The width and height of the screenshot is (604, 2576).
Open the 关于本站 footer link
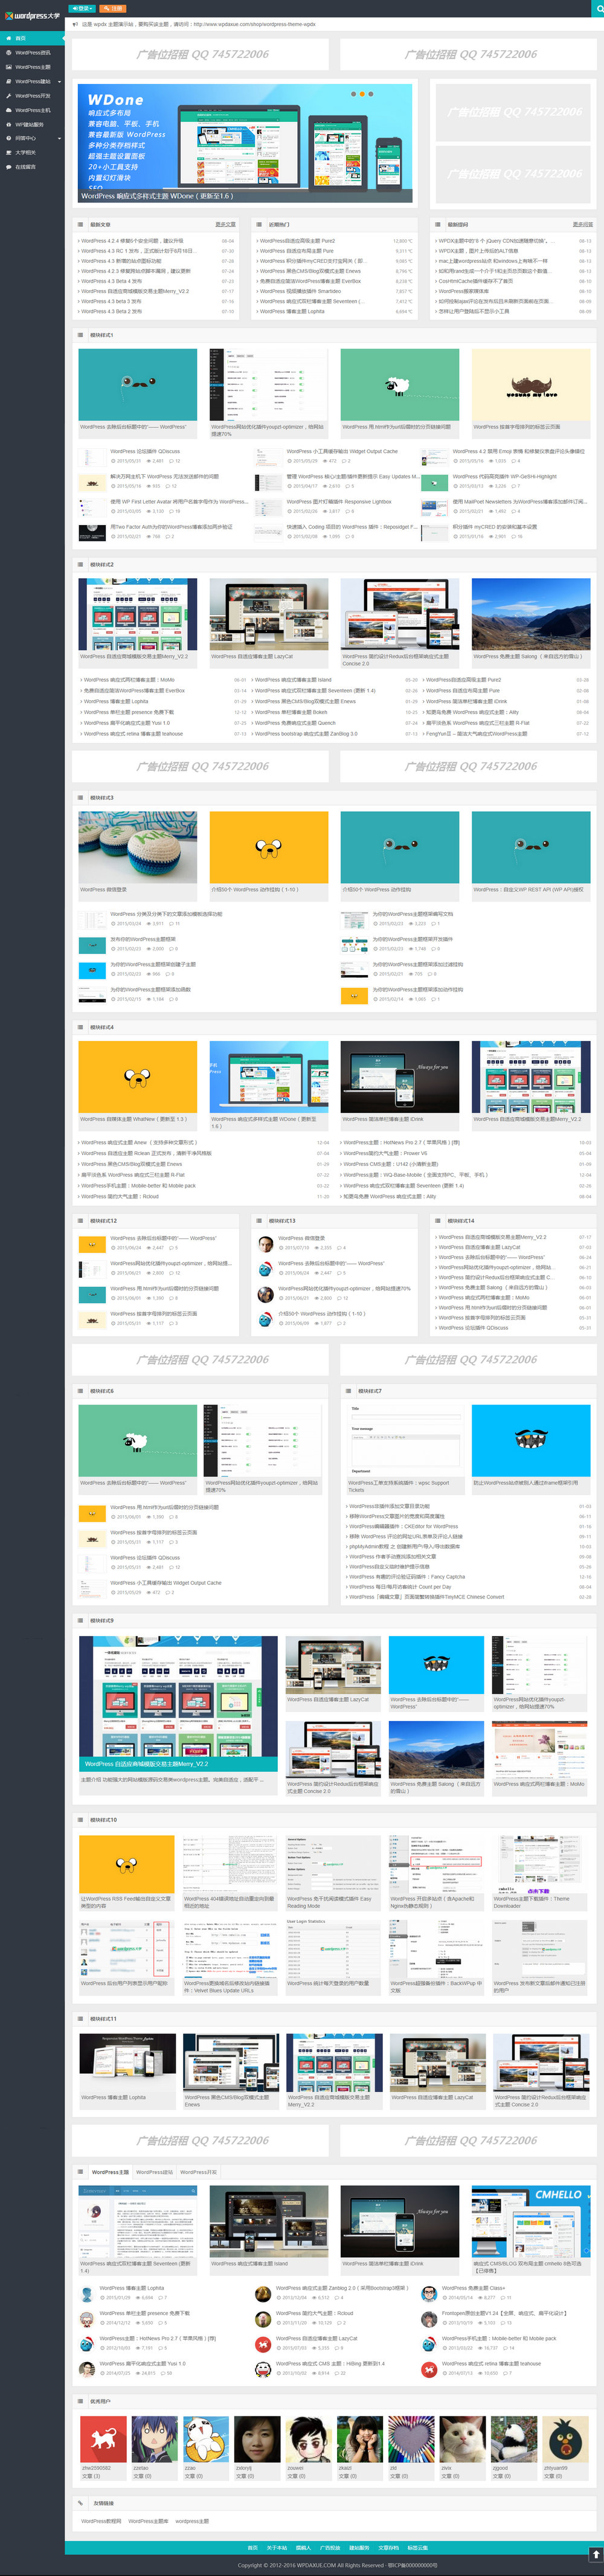click(x=277, y=2547)
